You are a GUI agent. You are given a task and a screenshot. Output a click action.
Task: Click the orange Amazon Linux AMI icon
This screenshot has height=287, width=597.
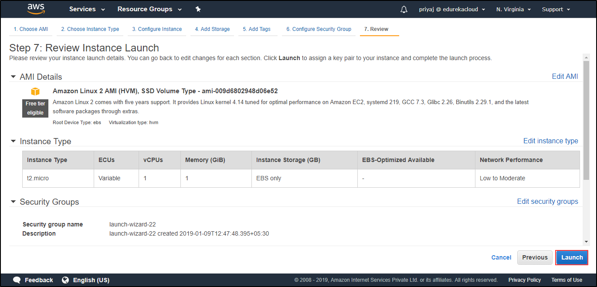tap(35, 91)
